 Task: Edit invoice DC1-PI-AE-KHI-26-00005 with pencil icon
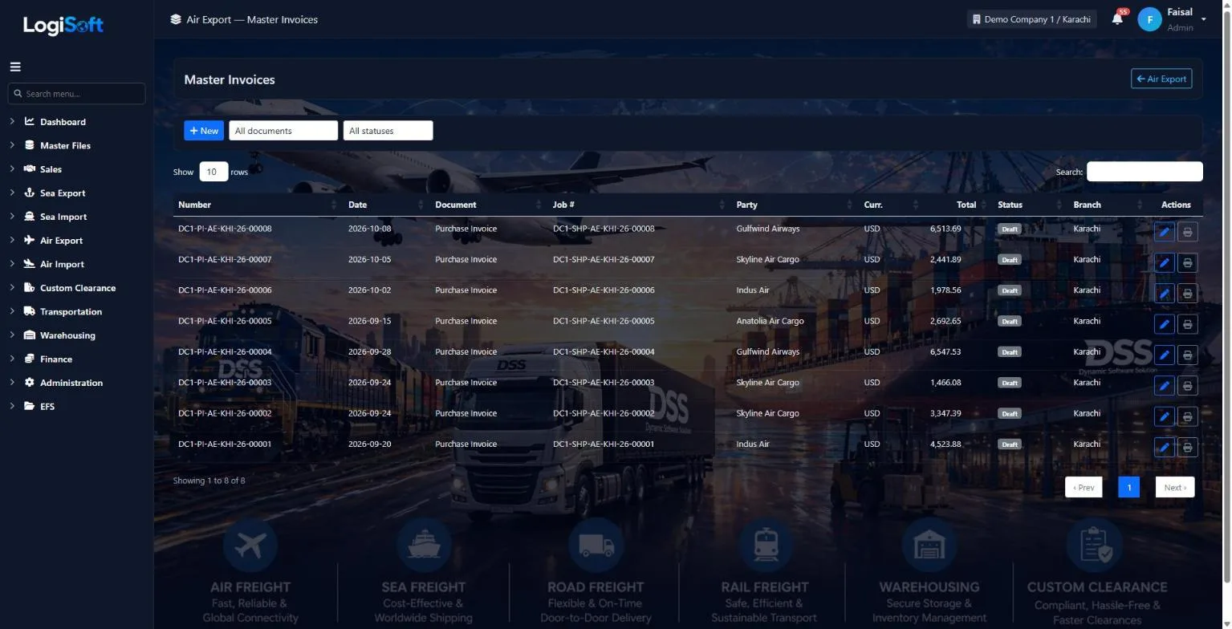tap(1164, 324)
